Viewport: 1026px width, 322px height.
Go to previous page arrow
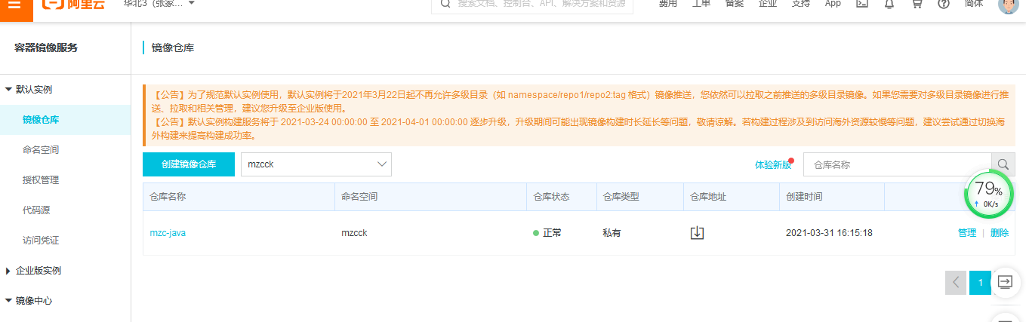pos(956,283)
